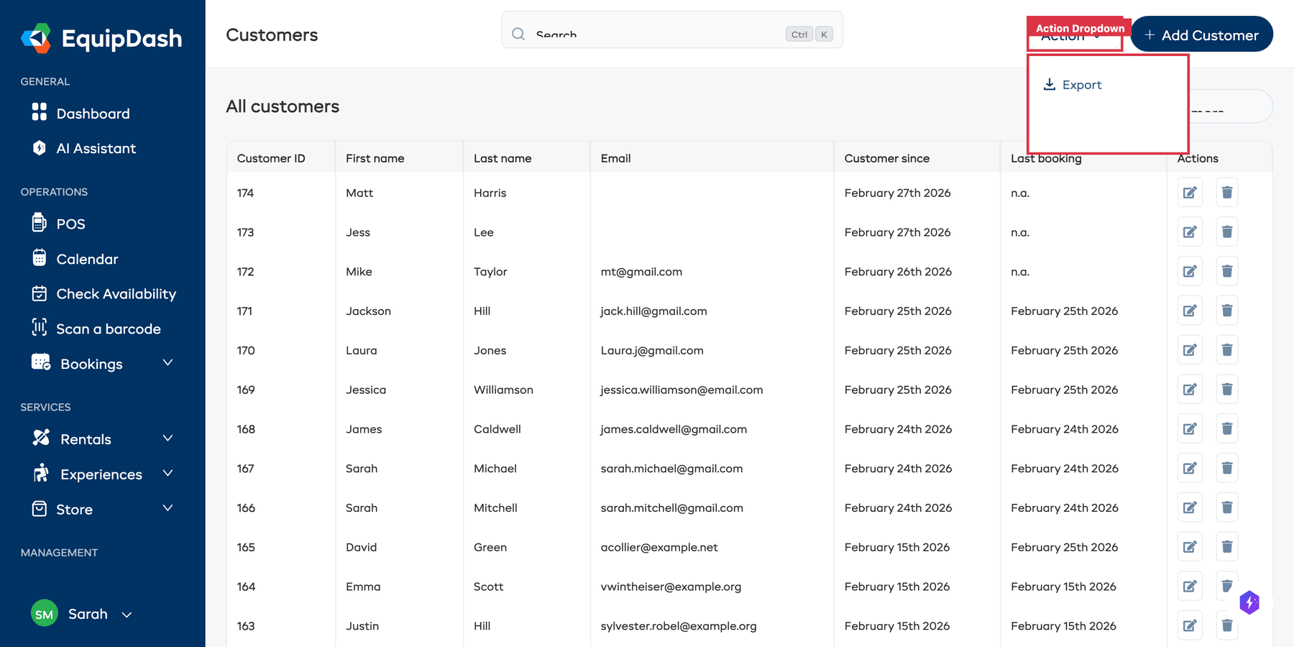This screenshot has width=1294, height=647.
Task: Click the edit icon for Matt Harris
Action: pyautogui.click(x=1190, y=192)
